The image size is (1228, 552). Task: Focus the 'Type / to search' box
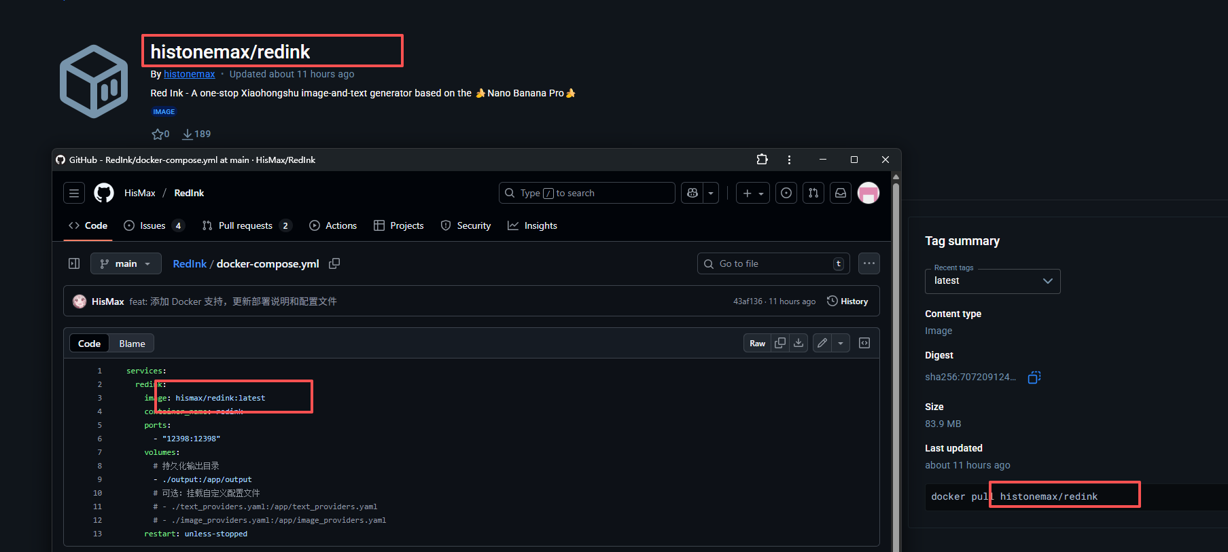586,194
